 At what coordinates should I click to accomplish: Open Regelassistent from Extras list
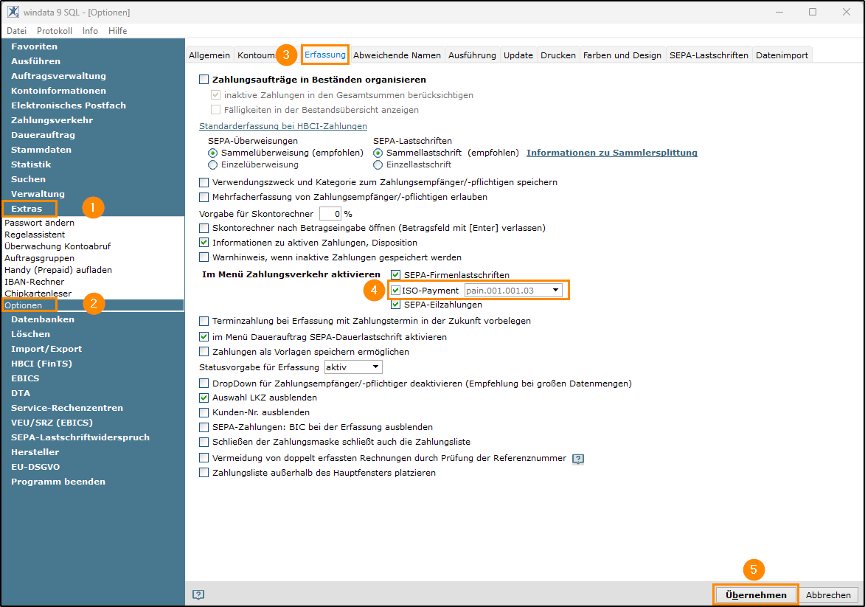pos(35,235)
